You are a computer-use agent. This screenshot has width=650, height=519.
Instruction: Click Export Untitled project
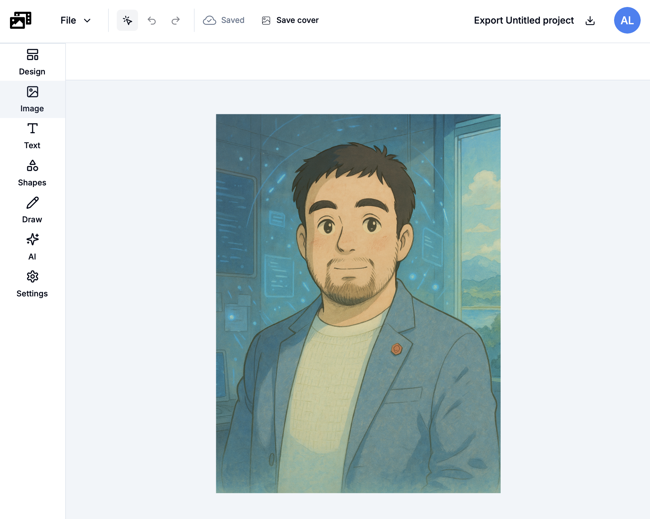pos(524,20)
